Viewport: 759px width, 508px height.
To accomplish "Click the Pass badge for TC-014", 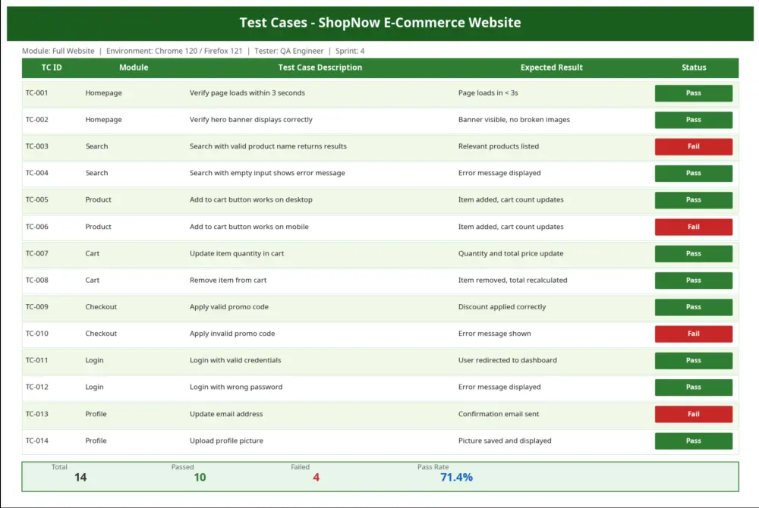I will 693,441.
